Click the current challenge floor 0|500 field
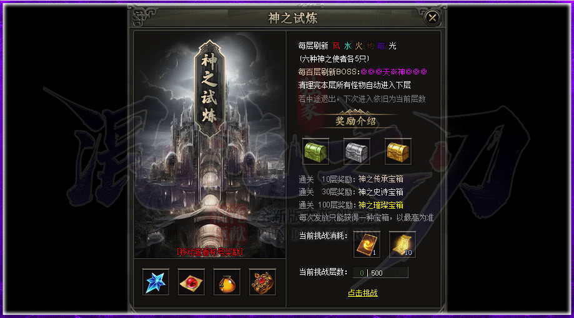Image resolution: width=574 pixels, height=318 pixels. (x=380, y=272)
